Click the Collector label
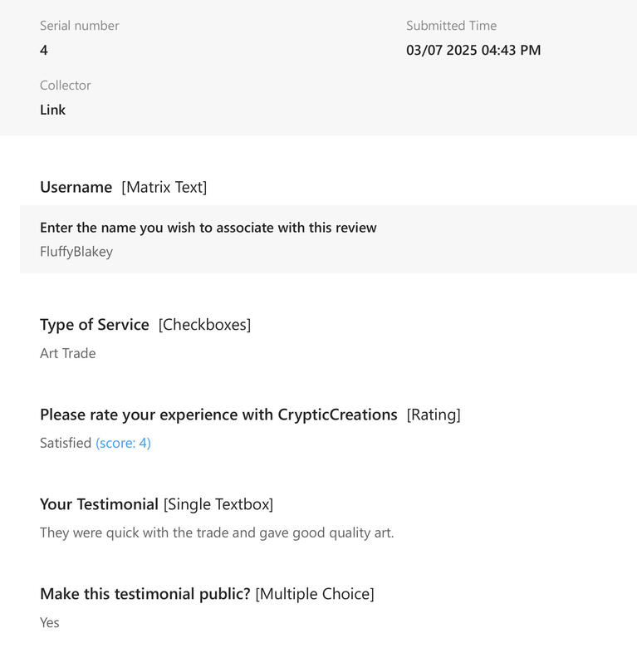 point(65,86)
